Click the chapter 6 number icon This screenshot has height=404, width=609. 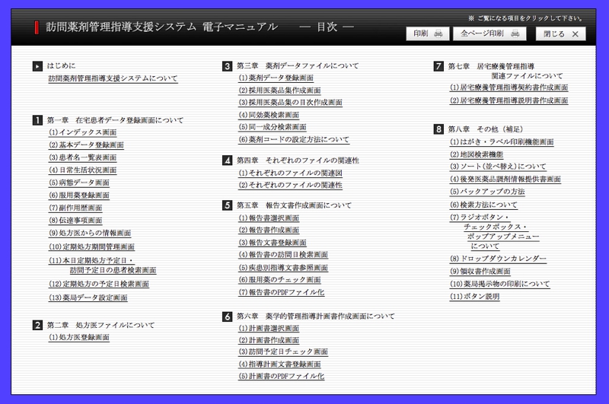(227, 316)
